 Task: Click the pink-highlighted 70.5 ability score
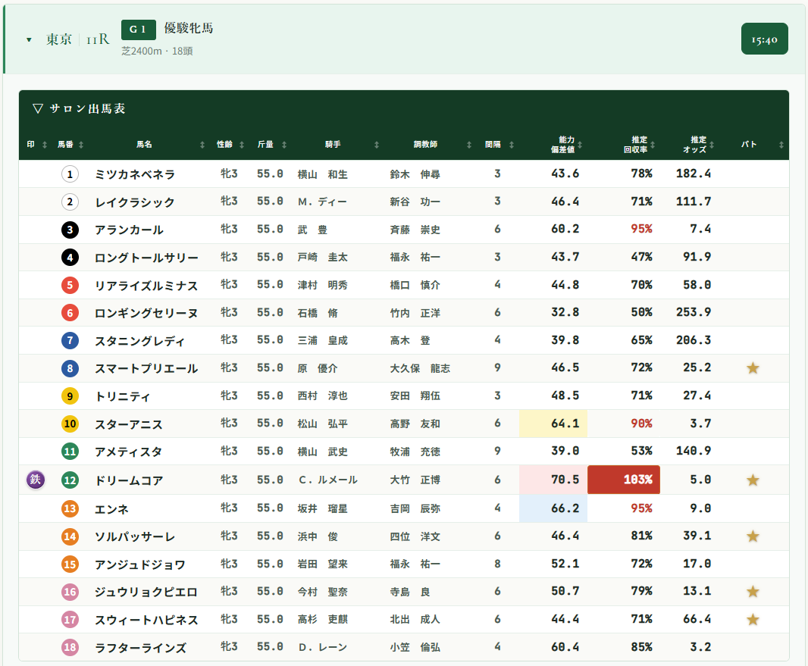point(553,480)
